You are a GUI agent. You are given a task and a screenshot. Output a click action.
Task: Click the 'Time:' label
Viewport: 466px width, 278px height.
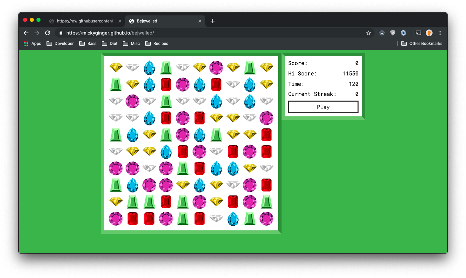(296, 84)
